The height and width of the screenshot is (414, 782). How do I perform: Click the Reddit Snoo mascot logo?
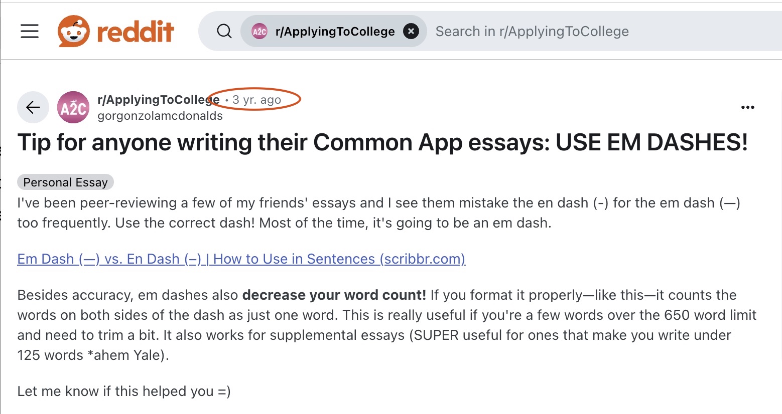[73, 31]
